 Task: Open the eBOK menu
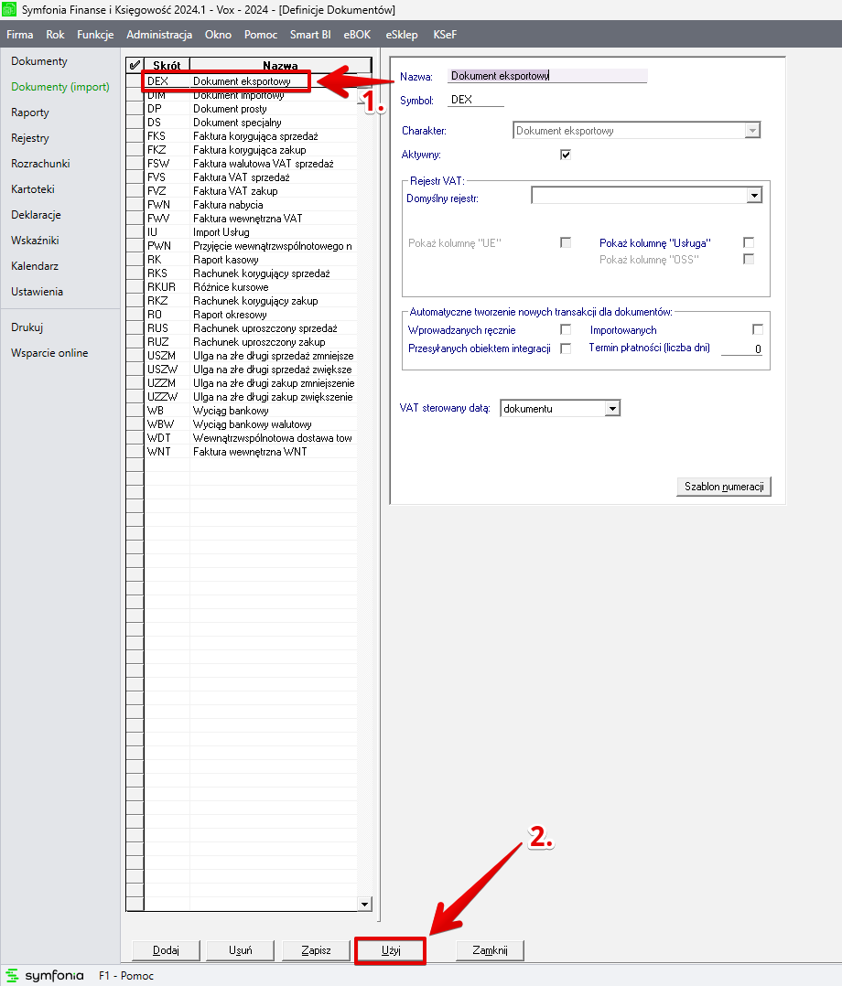click(x=357, y=35)
